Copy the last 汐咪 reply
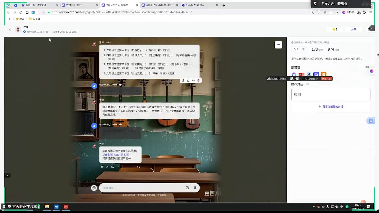Screen dimensions: 379x213 pos(102,167)
